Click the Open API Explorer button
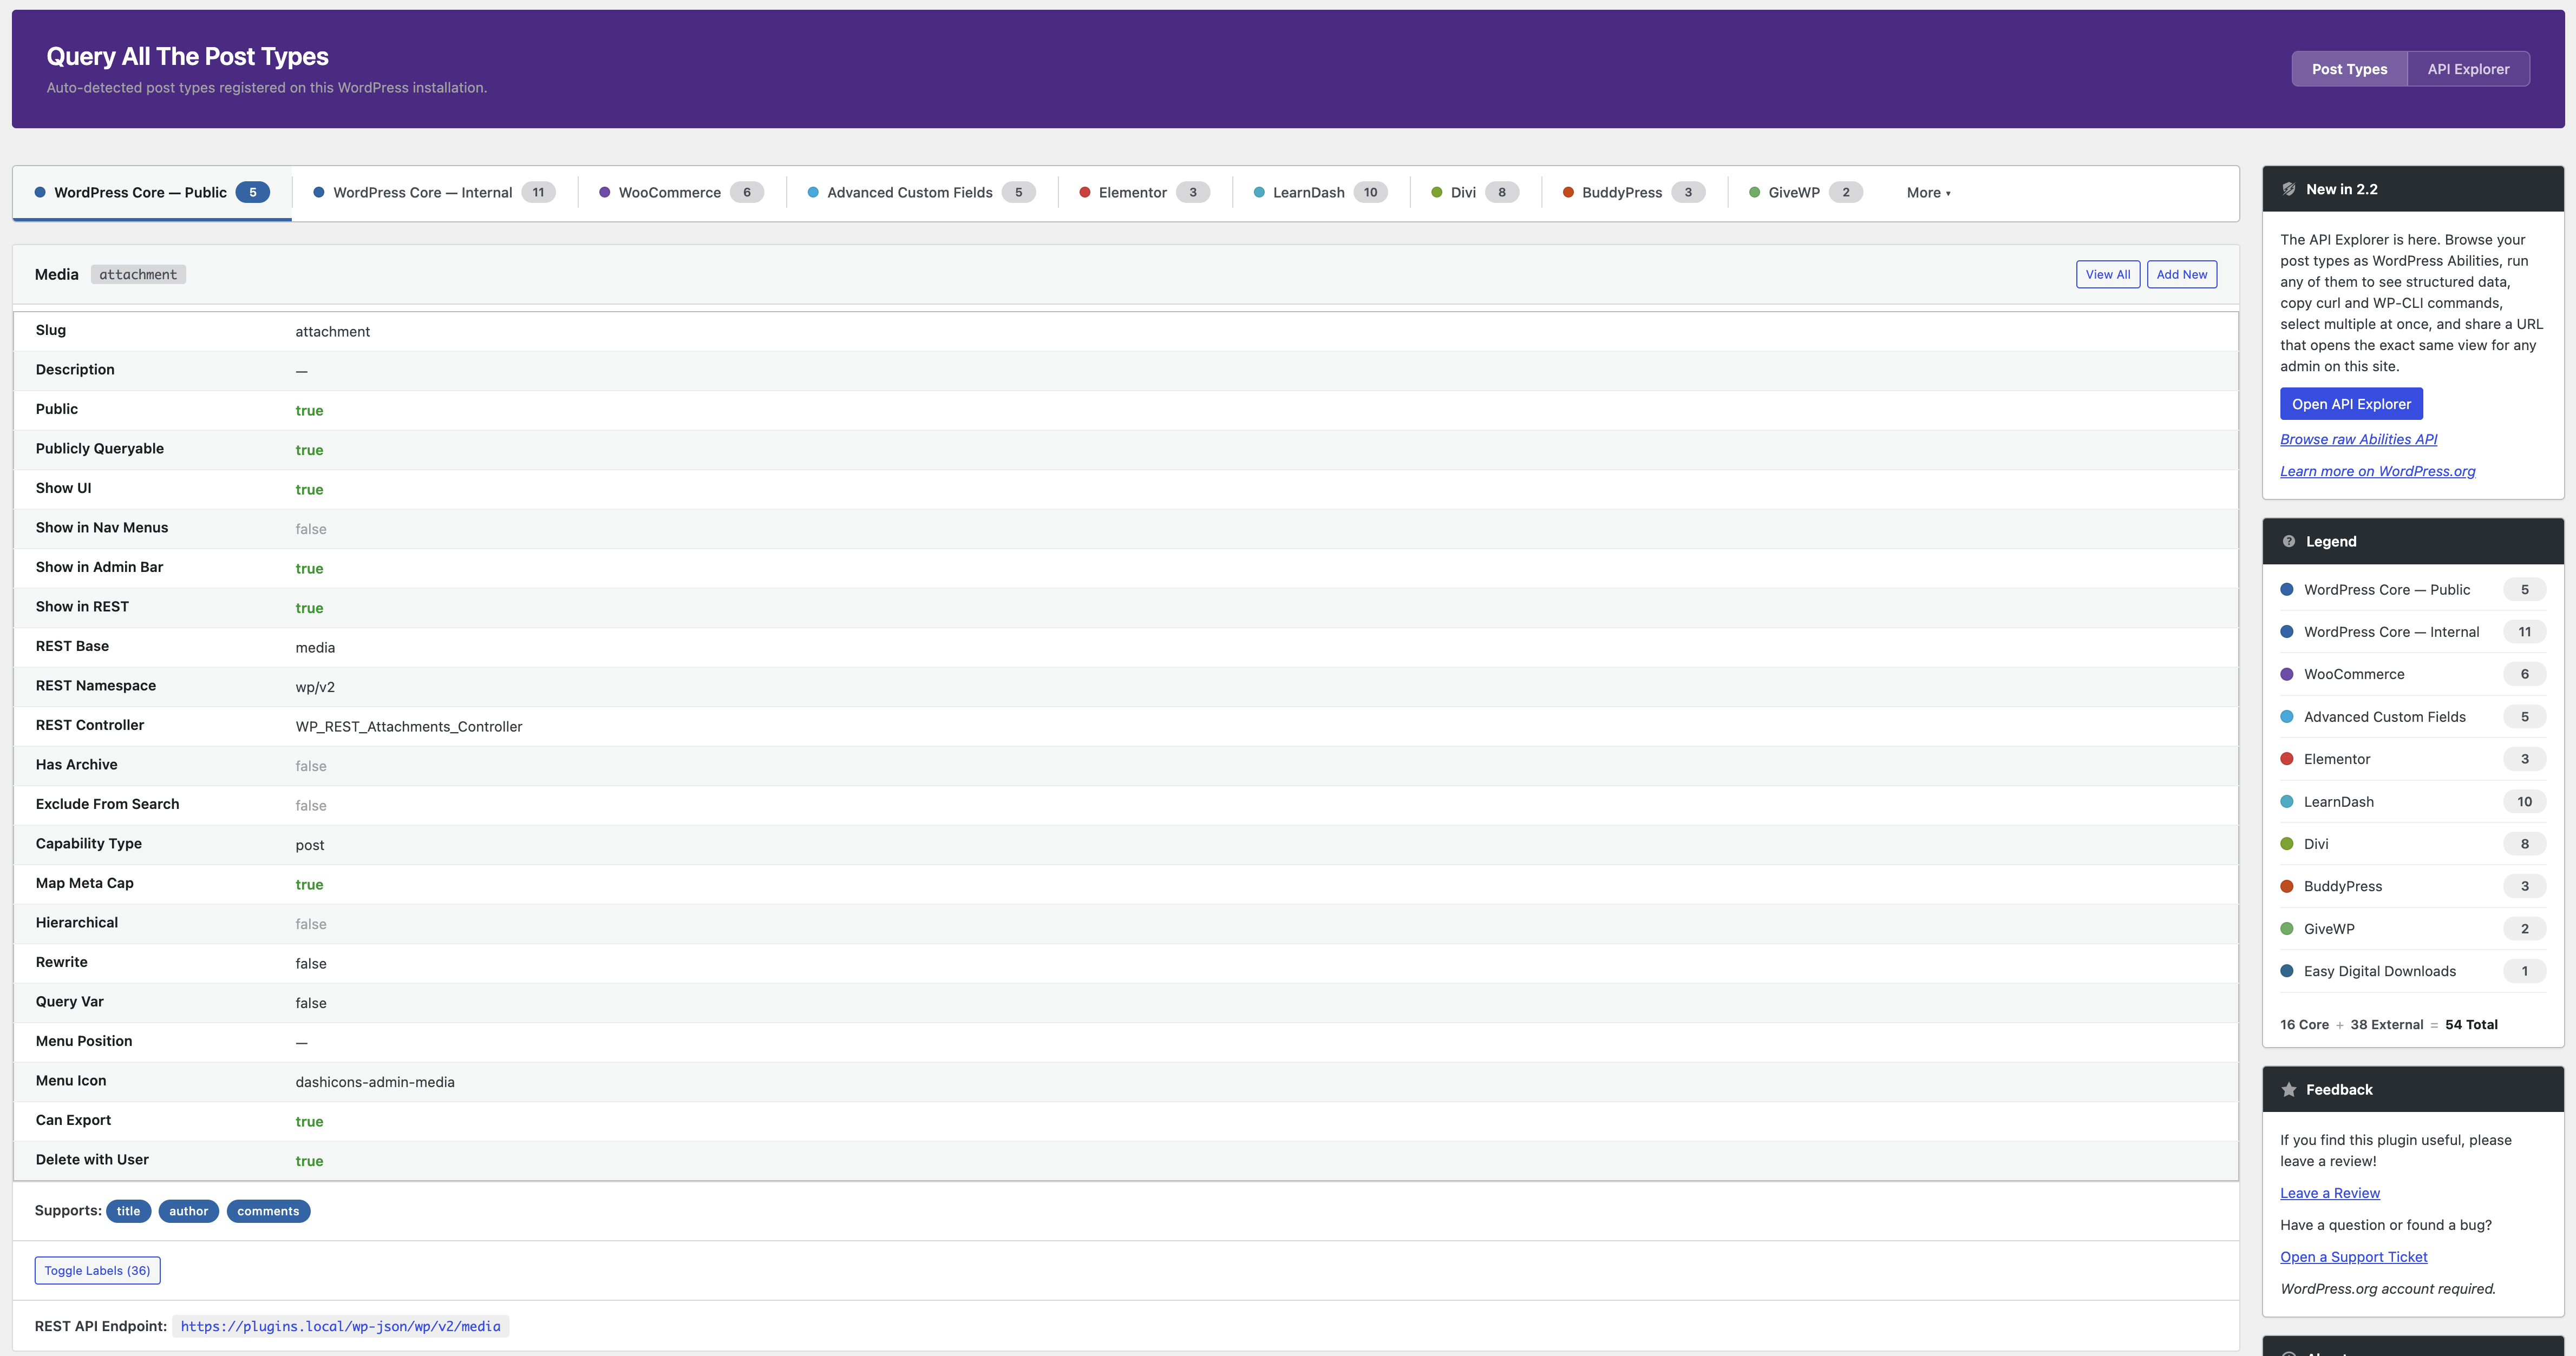 coord(2350,405)
